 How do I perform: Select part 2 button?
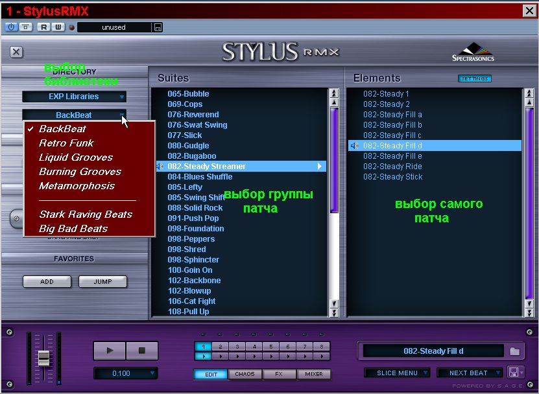tap(221, 347)
